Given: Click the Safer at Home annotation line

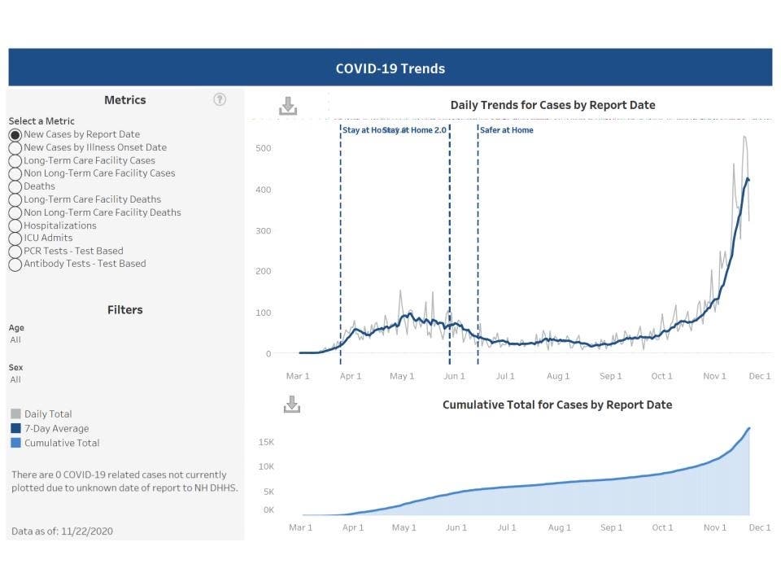Looking at the screenshot, I should pyautogui.click(x=478, y=244).
